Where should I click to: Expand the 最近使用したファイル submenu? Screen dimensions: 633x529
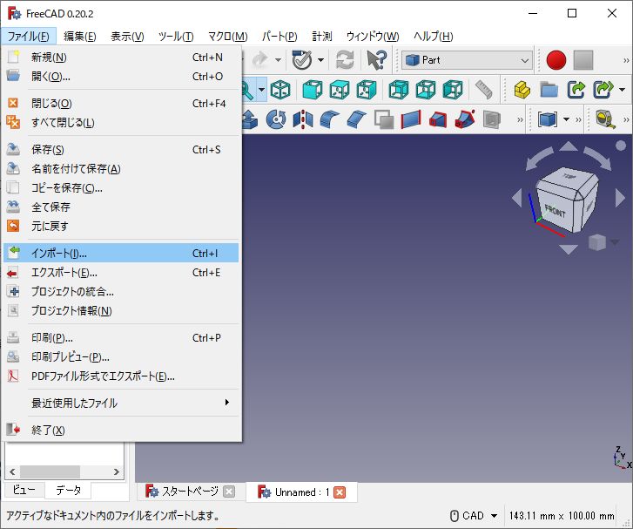(119, 403)
